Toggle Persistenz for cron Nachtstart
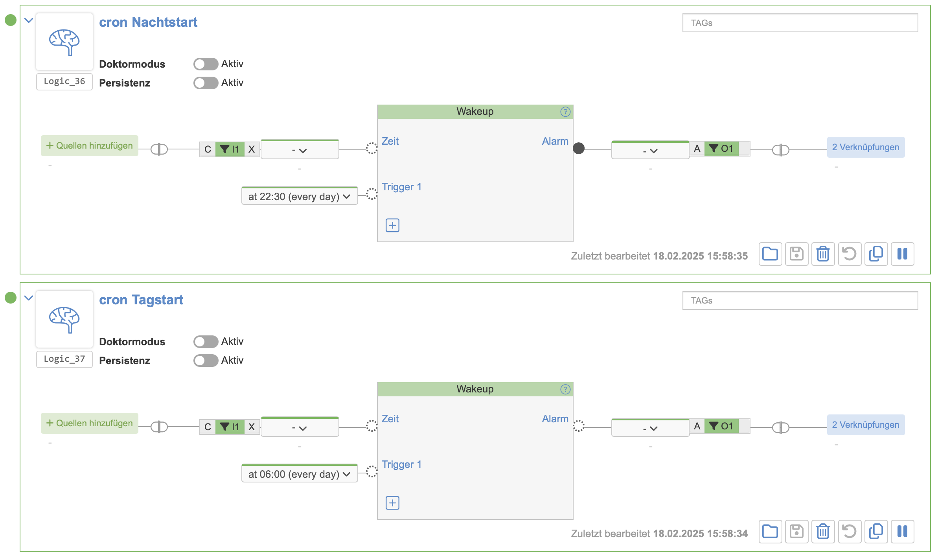This screenshot has width=938, height=556. point(206,83)
